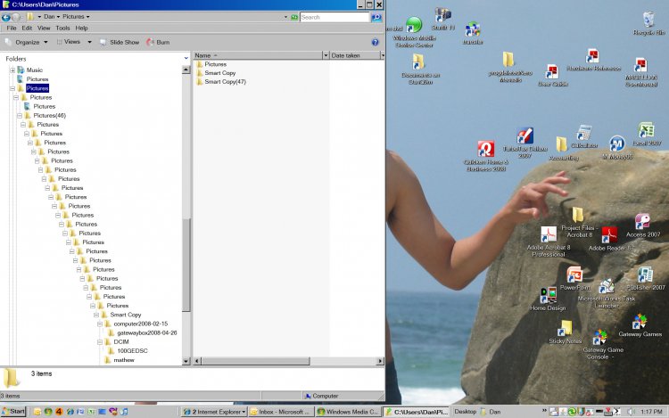Image resolution: width=669 pixels, height=418 pixels.
Task: Click the search magnifier button beside Search
Action: click(x=376, y=17)
